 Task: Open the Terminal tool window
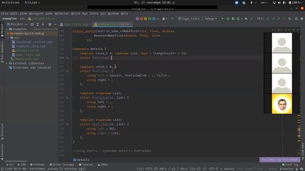(x=86, y=165)
